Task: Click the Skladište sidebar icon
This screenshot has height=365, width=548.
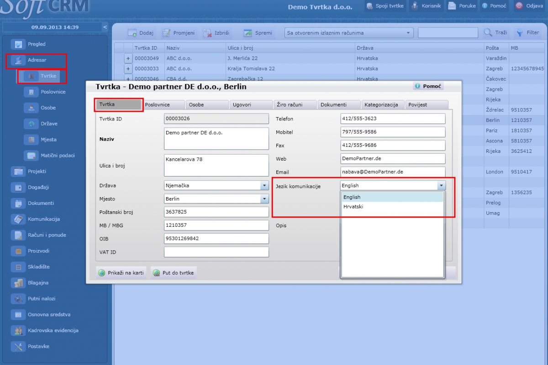Action: [x=19, y=267]
